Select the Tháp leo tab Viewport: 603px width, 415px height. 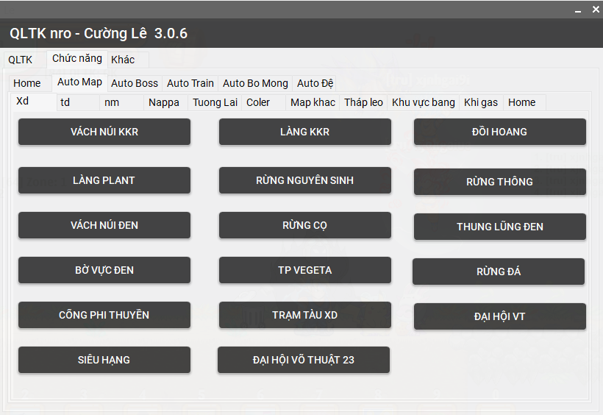pyautogui.click(x=363, y=102)
